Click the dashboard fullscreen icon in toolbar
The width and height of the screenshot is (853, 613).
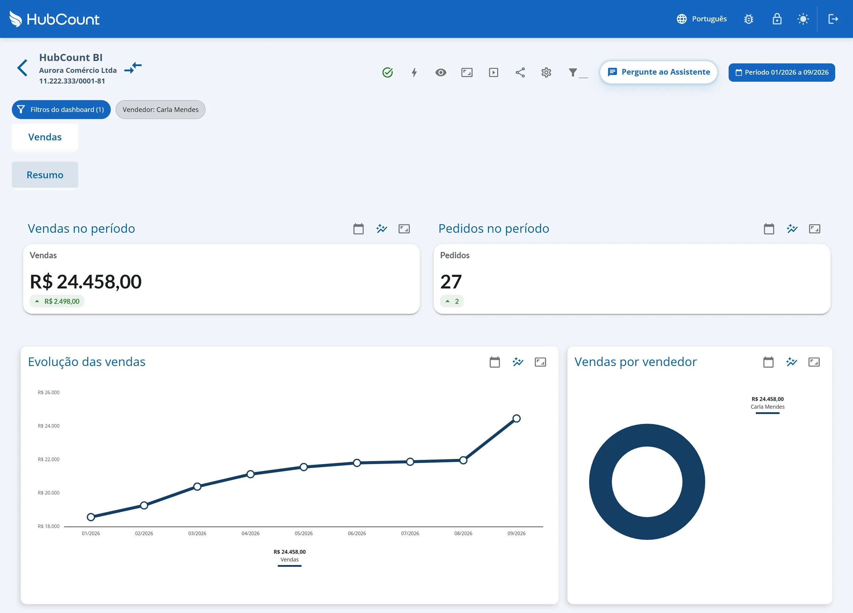pyautogui.click(x=467, y=72)
